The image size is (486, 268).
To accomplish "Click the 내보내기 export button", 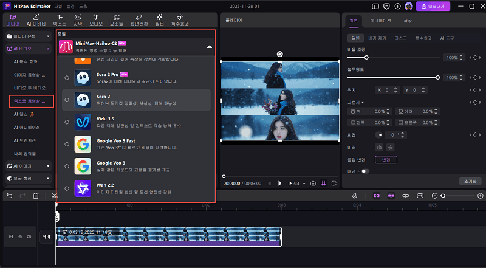I will (433, 6).
